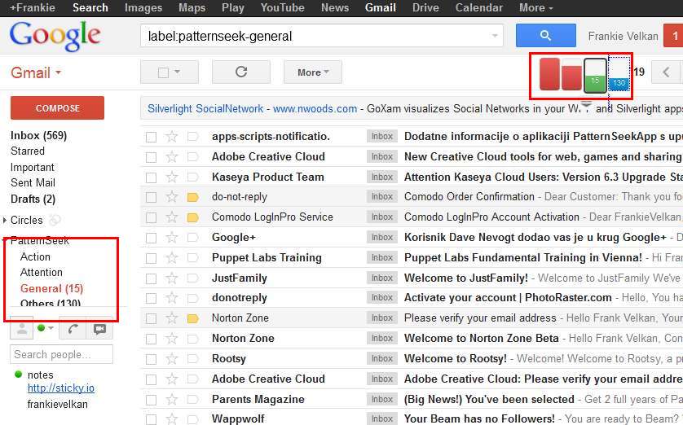Click the contact person icon in chat panel
This screenshot has width=683, height=425.
[21, 329]
